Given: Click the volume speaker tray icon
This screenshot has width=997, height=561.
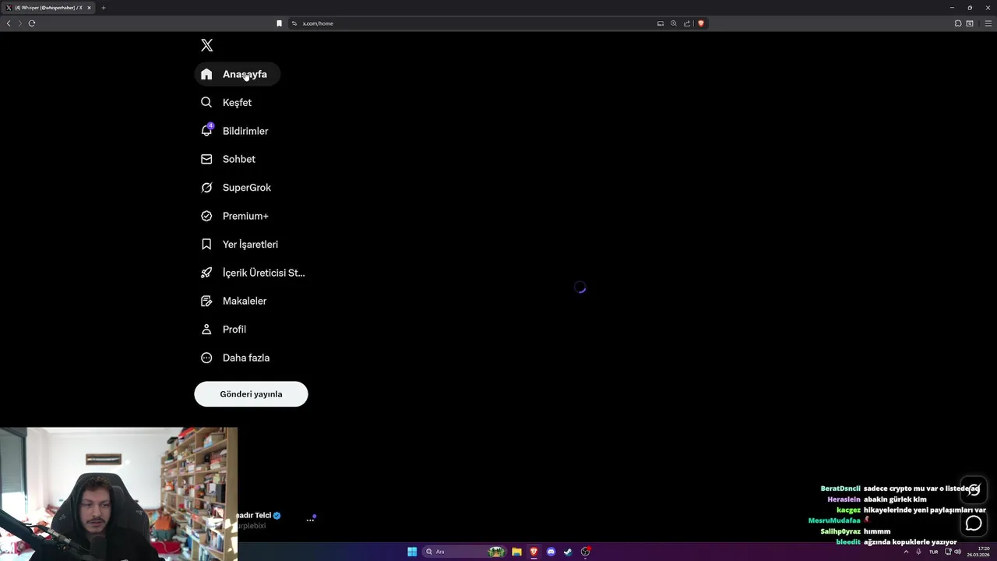Looking at the screenshot, I should 957,552.
